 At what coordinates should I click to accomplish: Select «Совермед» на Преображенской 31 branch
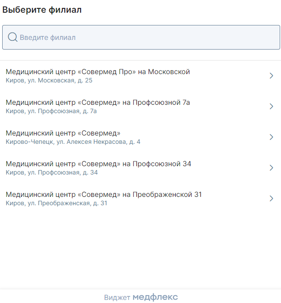tap(140, 199)
